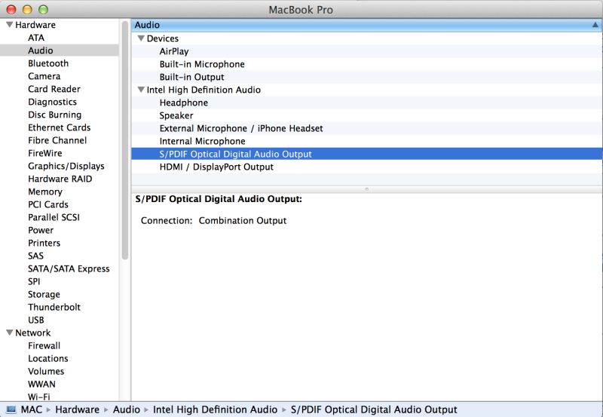
Task: Select External Microphone / iPhone Headset row
Action: [367, 128]
